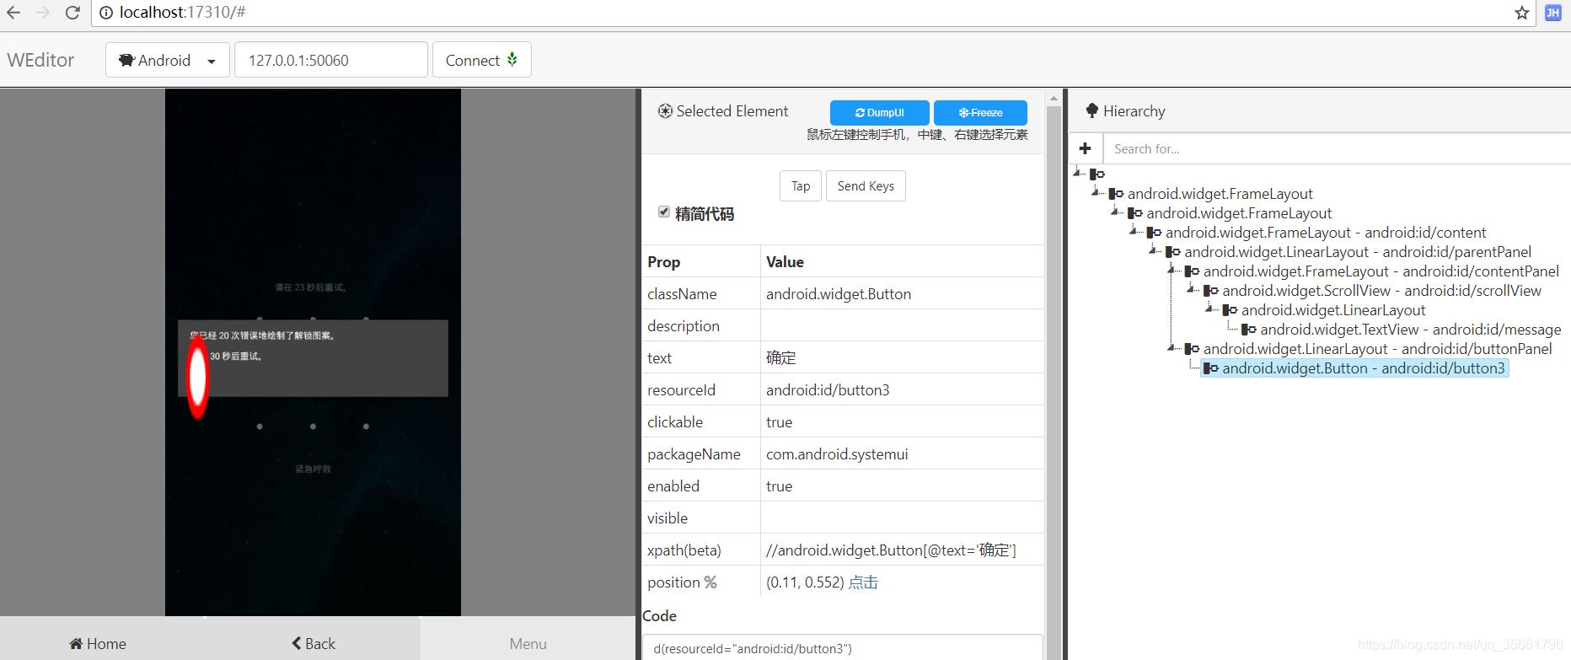Select the text value 确定
The height and width of the screenshot is (660, 1571).
(780, 358)
